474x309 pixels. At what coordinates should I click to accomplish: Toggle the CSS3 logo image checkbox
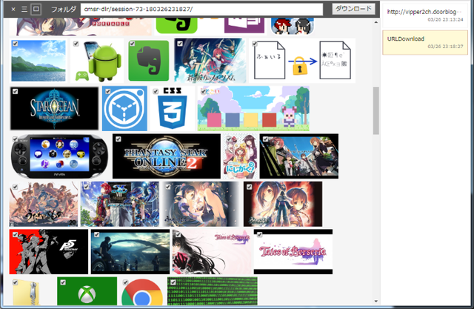pos(156,91)
